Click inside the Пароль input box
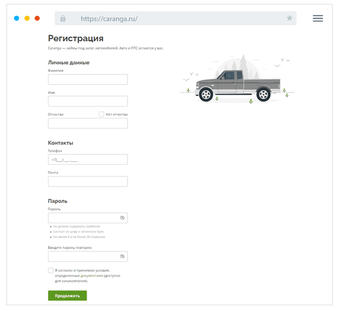Image resolution: width=339 pixels, height=311 pixels. (83, 218)
